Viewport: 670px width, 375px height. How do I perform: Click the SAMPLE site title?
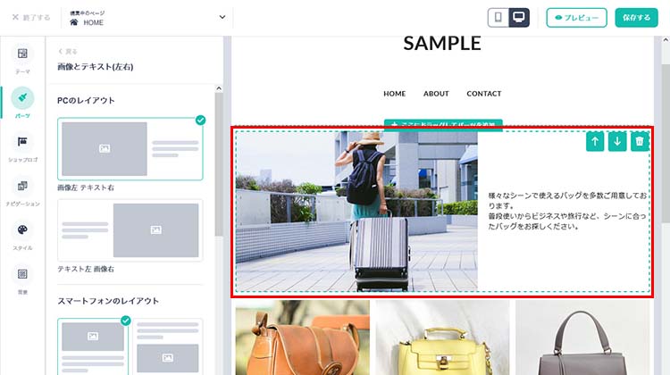pos(442,43)
